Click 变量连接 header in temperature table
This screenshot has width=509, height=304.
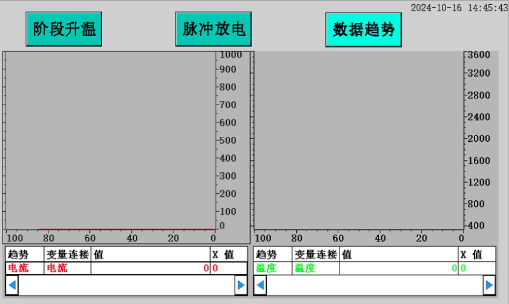coord(315,254)
